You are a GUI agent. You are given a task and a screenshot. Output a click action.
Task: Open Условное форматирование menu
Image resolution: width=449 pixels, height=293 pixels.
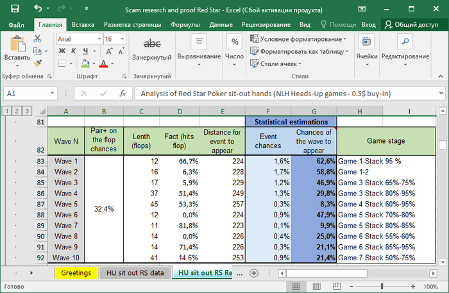point(298,39)
